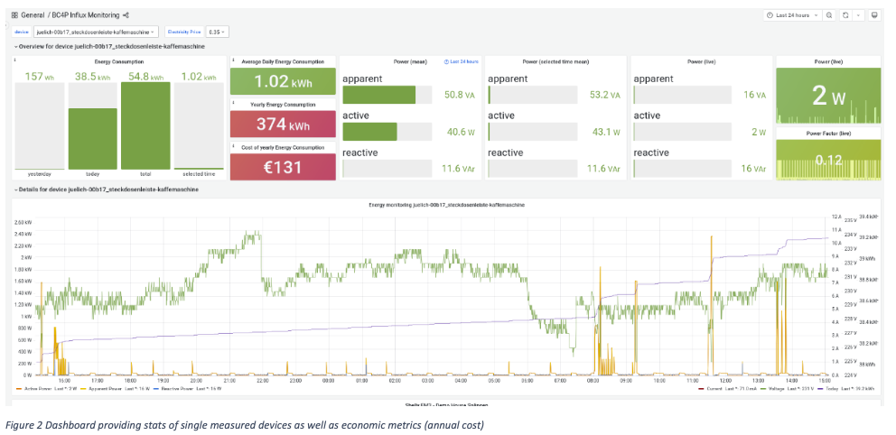Click the dashboards grid icon beside General
896x435 pixels.
(14, 15)
